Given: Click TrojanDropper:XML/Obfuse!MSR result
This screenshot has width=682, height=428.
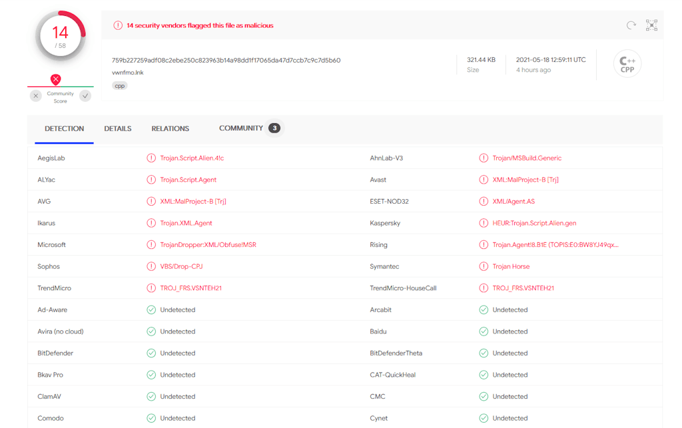Looking at the screenshot, I should coord(208,245).
